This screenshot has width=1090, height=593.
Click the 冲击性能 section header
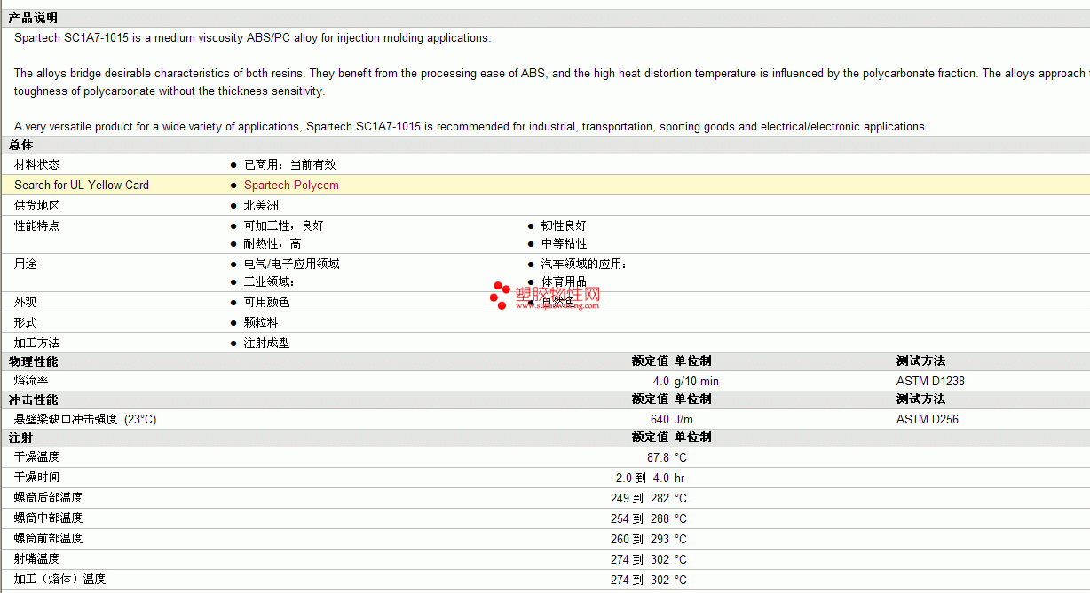[x=33, y=399]
